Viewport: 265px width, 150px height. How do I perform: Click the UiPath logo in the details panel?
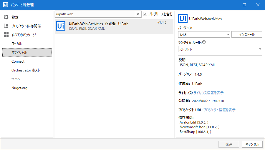[183, 19]
